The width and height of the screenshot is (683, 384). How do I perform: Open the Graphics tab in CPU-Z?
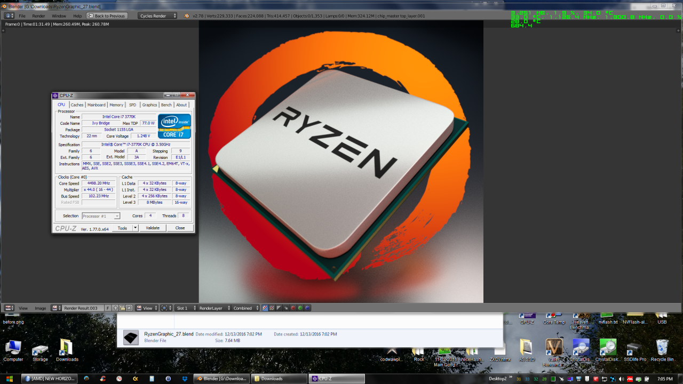[149, 105]
